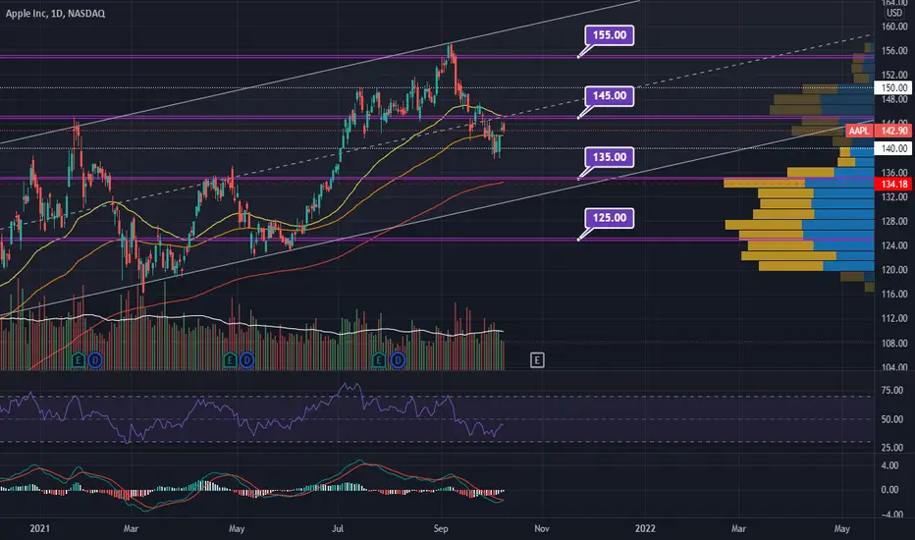The height and width of the screenshot is (540, 915).
Task: Click the 50.00 level on the RSI axis
Action: pyautogui.click(x=892, y=419)
